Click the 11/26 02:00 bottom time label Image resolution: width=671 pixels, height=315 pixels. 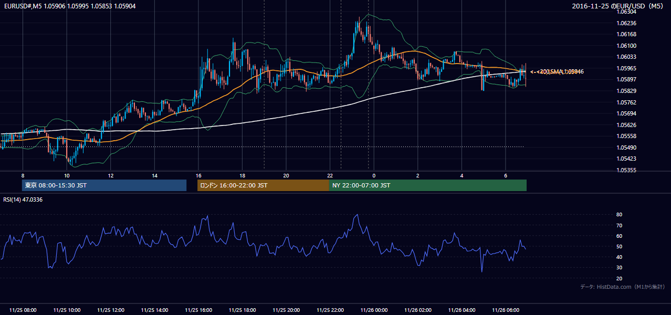417,310
